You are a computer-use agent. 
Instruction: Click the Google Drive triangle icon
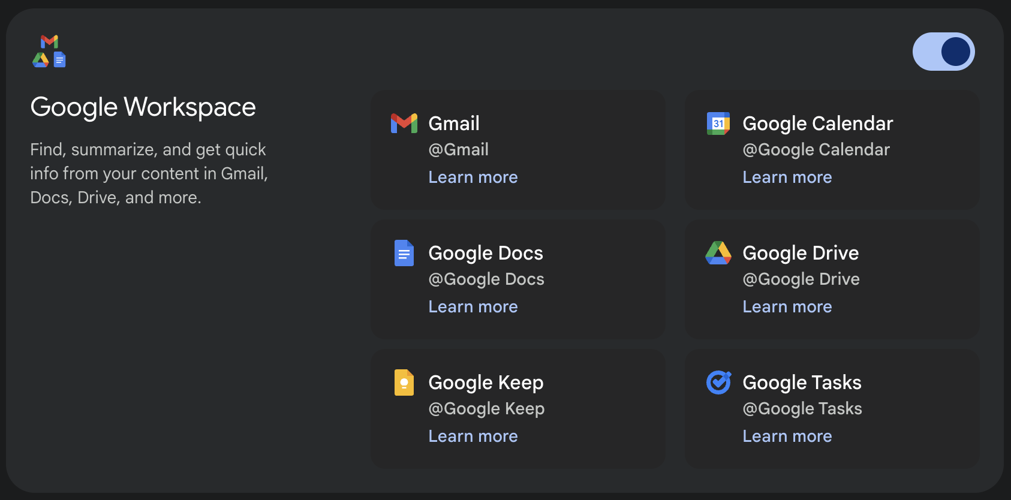718,253
